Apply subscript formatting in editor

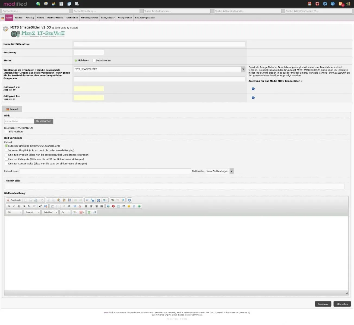(x=29, y=206)
